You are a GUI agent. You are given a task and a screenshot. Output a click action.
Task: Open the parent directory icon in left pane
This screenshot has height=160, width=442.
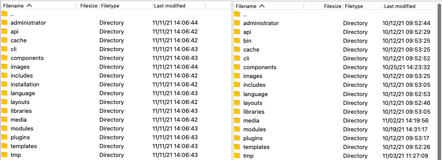4,14
